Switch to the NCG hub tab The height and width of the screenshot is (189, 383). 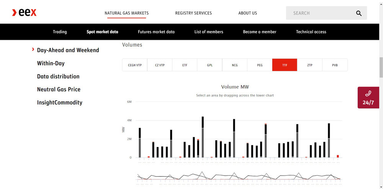(235, 65)
